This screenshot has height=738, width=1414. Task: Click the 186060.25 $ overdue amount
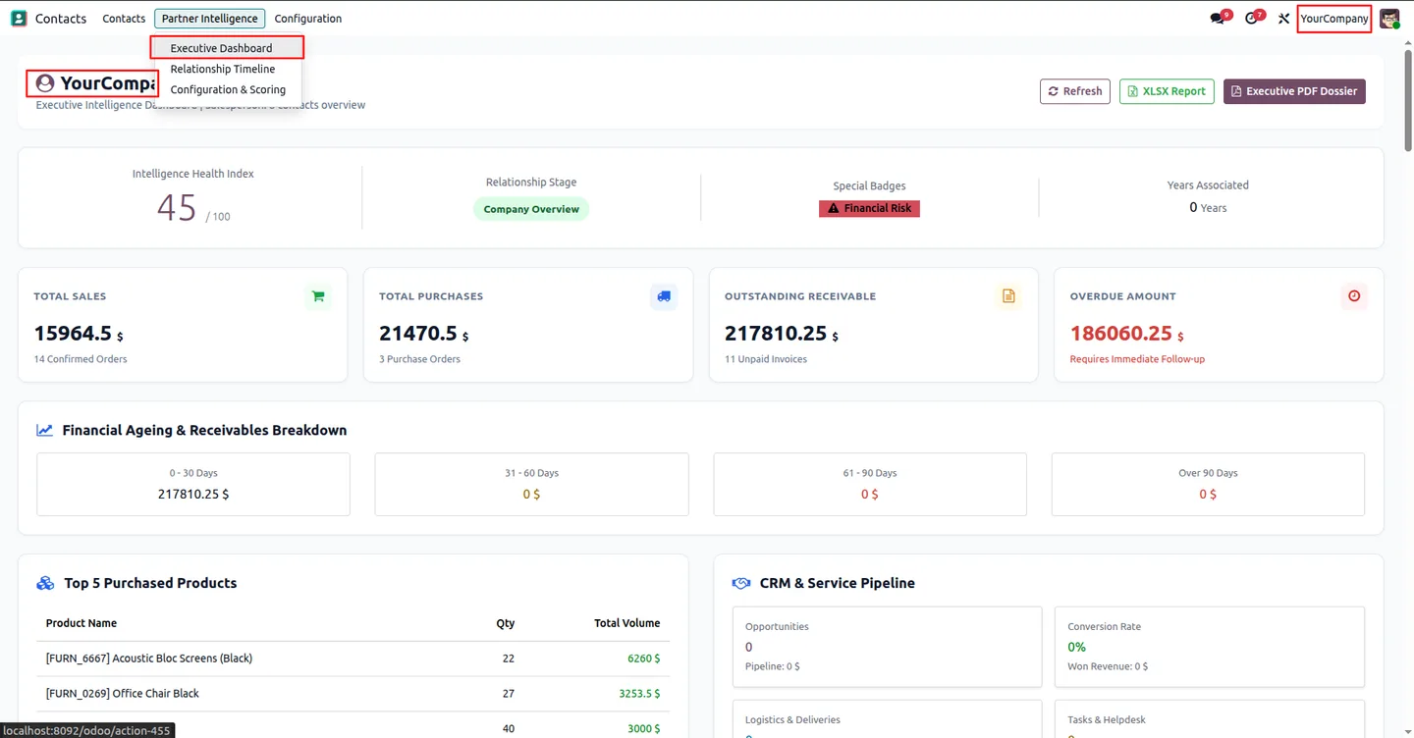(1127, 334)
